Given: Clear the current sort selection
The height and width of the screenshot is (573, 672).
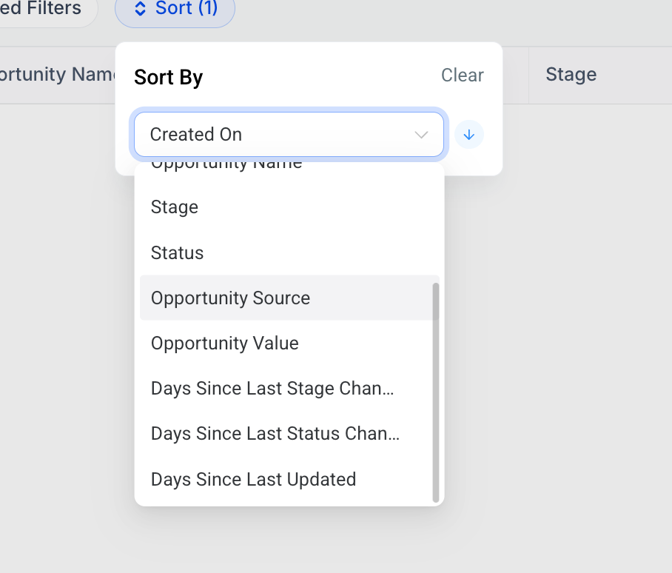Looking at the screenshot, I should pyautogui.click(x=462, y=76).
